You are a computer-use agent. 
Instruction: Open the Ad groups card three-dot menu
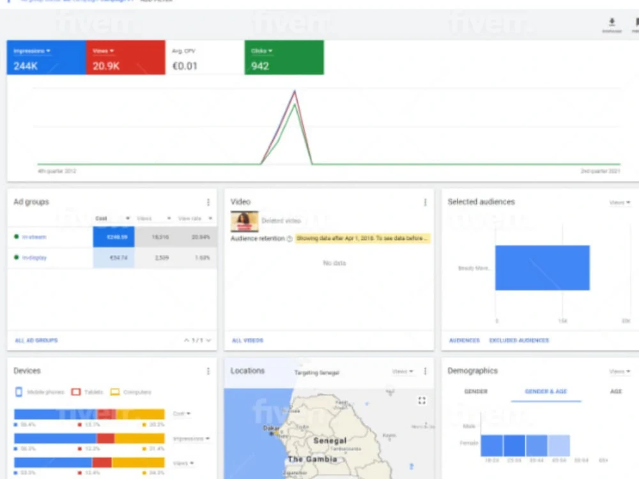[x=208, y=202]
